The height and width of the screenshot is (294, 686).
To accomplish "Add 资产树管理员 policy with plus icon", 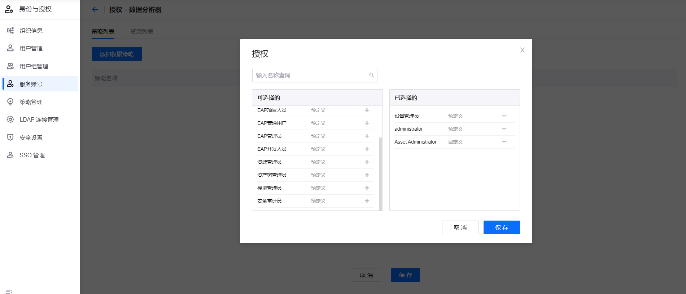I will point(367,175).
